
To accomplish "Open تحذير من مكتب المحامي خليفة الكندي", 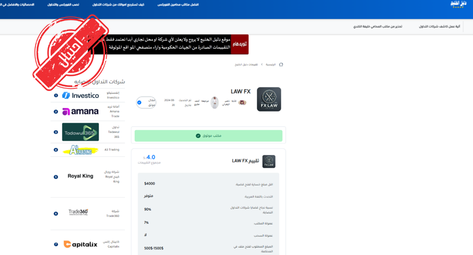I will click(378, 26).
